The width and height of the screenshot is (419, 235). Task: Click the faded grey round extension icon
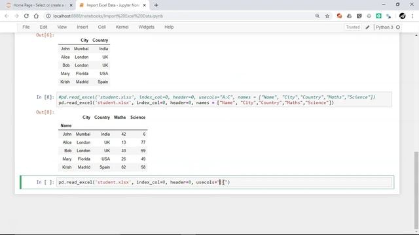[369, 16]
